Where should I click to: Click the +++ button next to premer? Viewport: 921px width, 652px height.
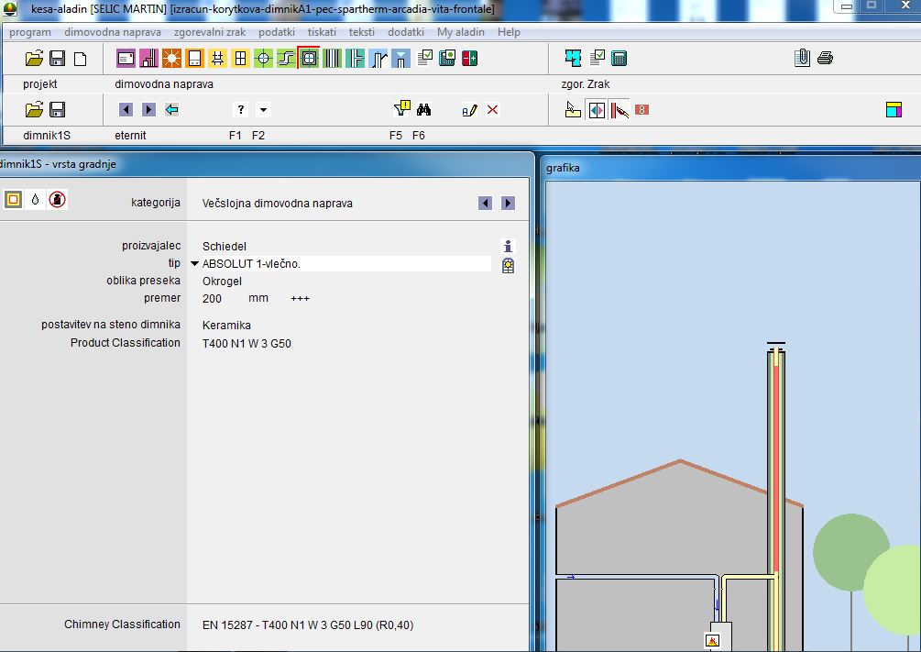pos(300,299)
